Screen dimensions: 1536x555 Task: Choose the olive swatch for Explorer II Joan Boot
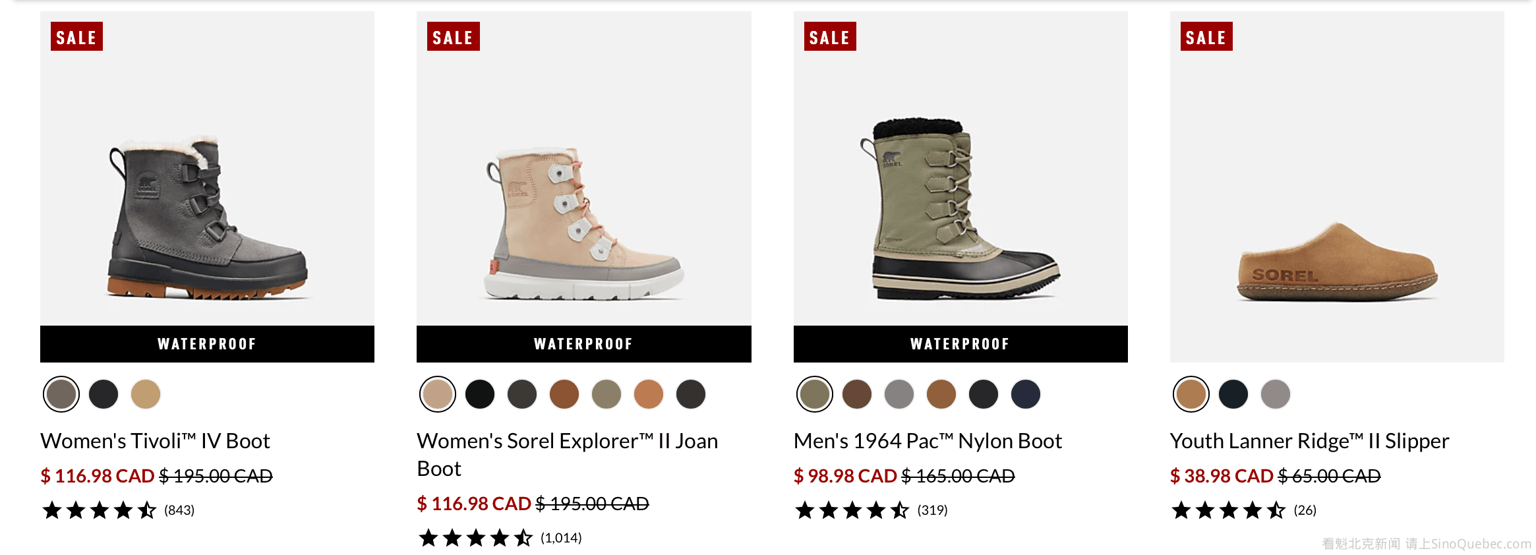(x=606, y=394)
